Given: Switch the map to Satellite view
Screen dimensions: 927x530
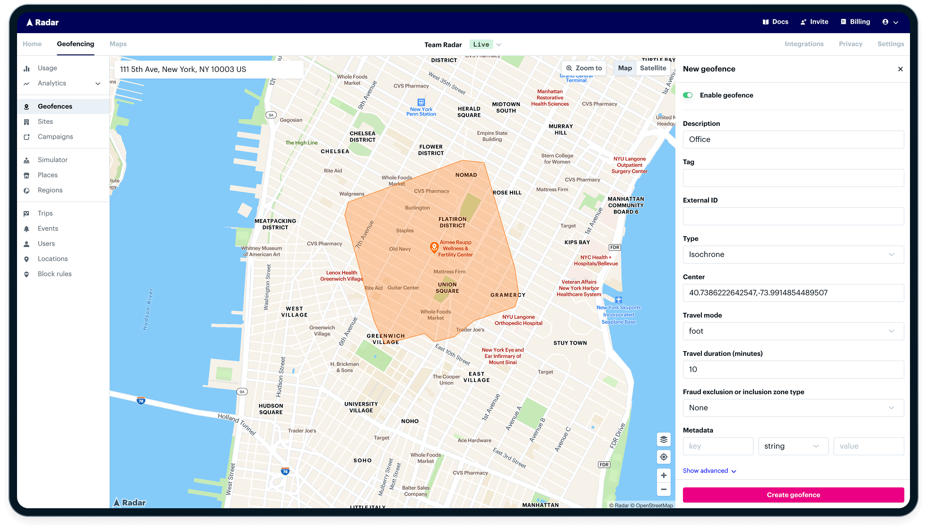Looking at the screenshot, I should point(653,68).
